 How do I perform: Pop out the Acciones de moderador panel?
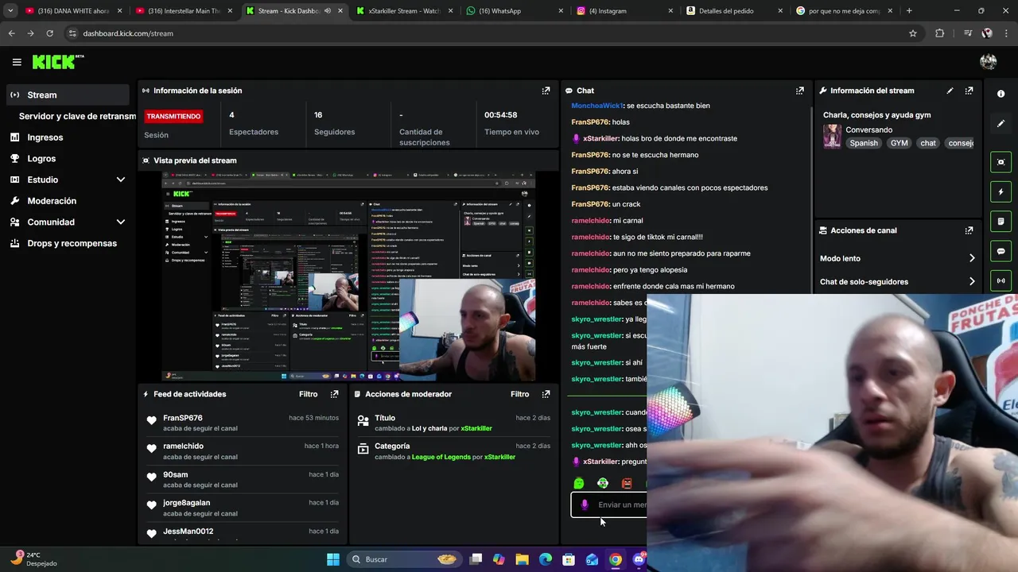point(546,394)
